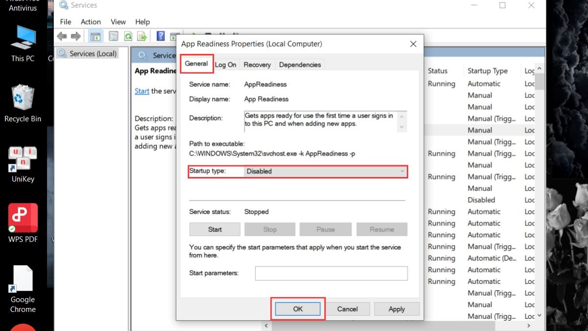Launch the Google Chrome desktop shortcut
The height and width of the screenshot is (331, 588).
(x=23, y=289)
